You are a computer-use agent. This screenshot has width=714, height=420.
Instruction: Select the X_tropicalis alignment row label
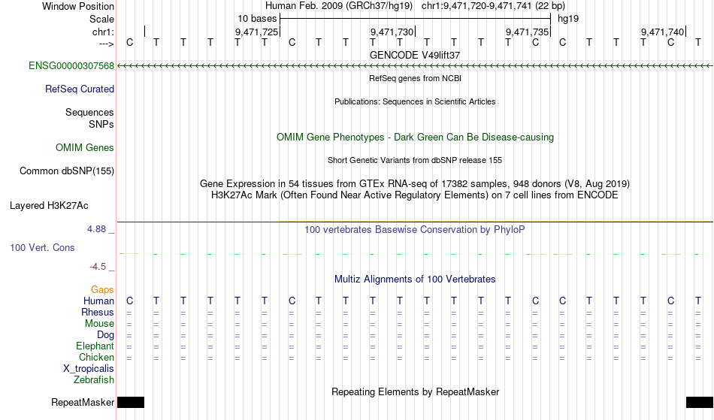89,369
